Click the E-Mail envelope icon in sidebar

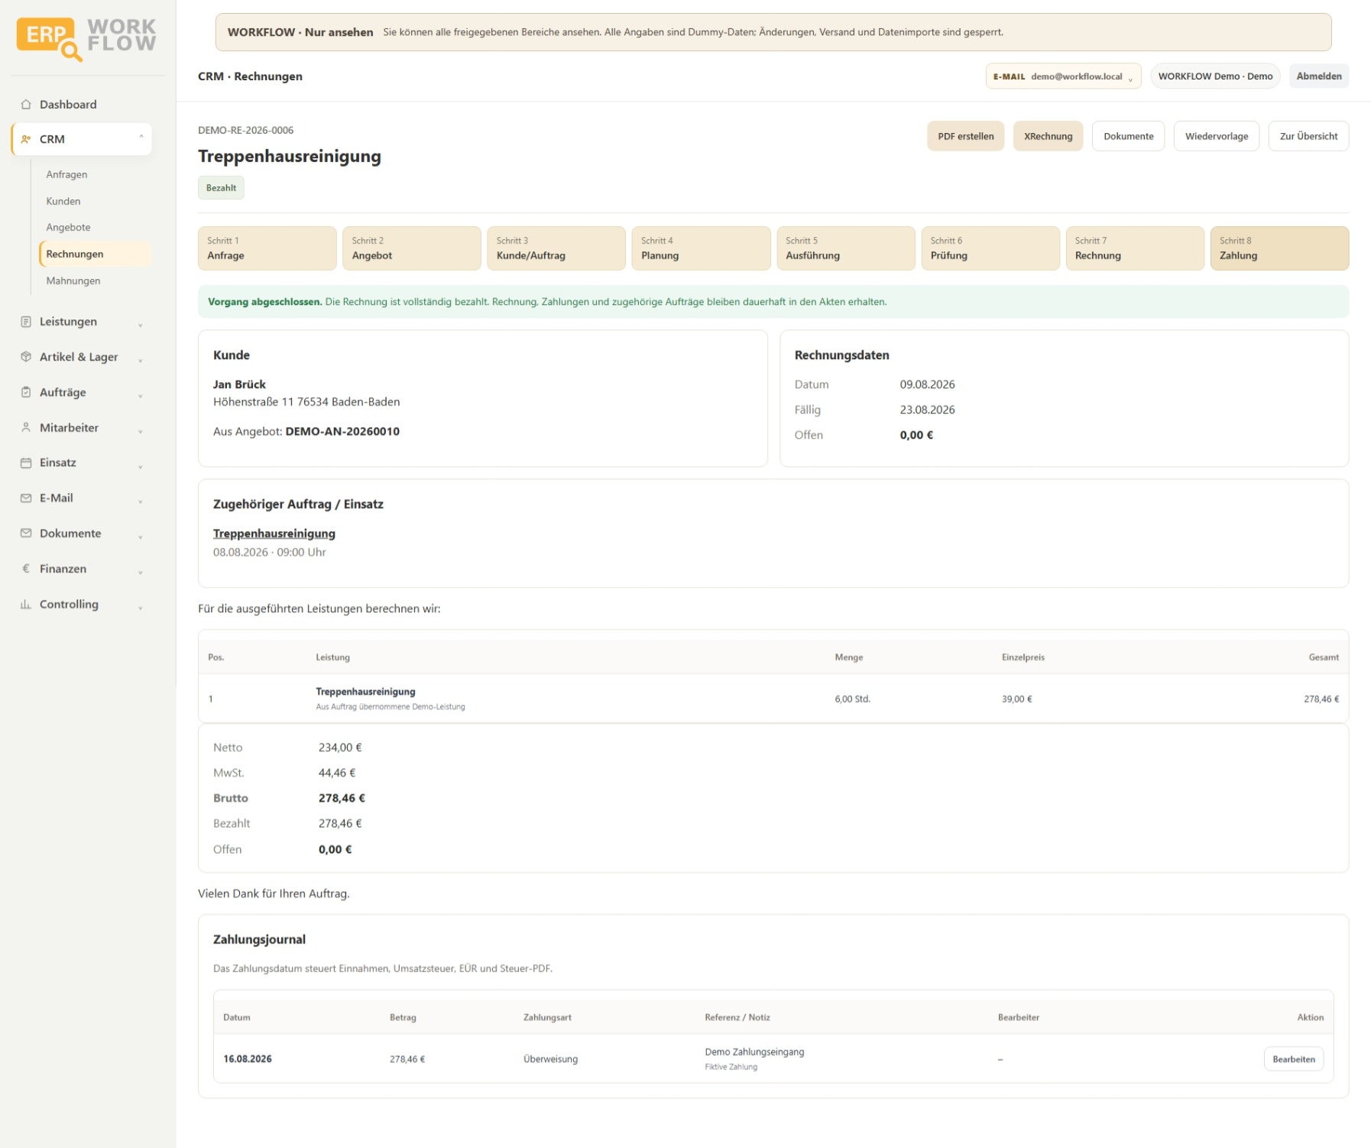point(26,498)
